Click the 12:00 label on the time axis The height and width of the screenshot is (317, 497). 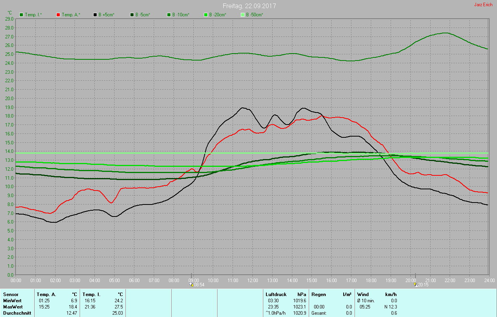(x=253, y=280)
